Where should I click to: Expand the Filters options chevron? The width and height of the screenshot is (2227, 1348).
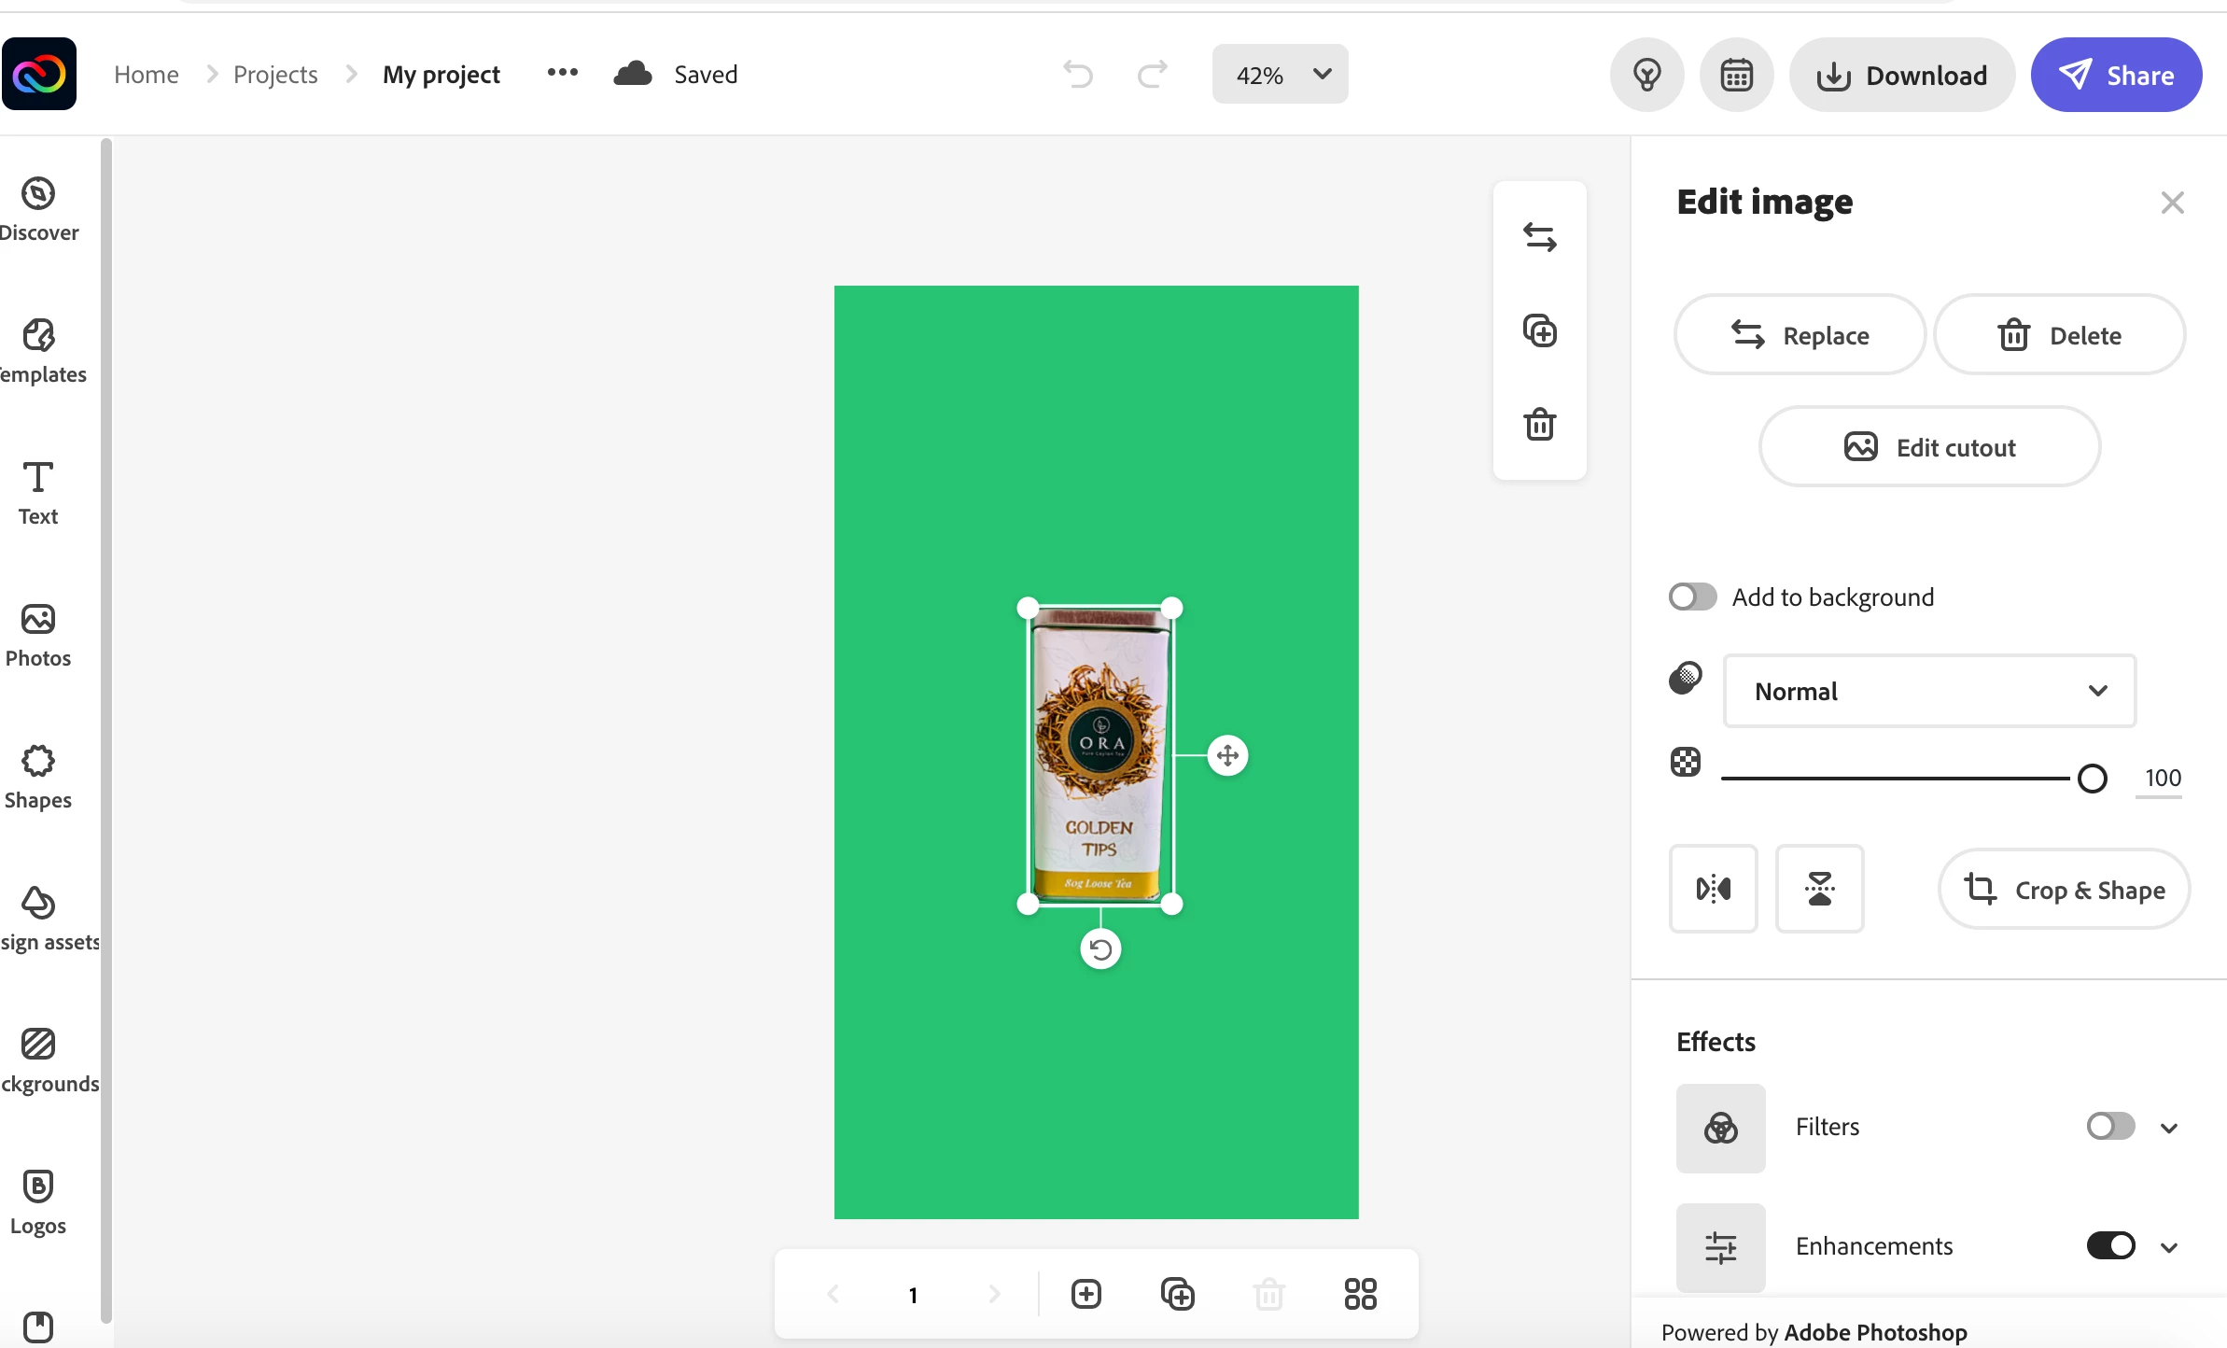pos(2169,1128)
